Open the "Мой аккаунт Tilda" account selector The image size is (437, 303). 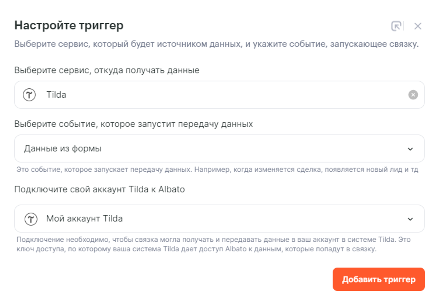coord(84,219)
